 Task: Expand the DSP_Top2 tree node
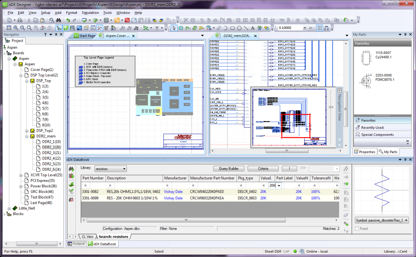pyautogui.click(x=26, y=131)
